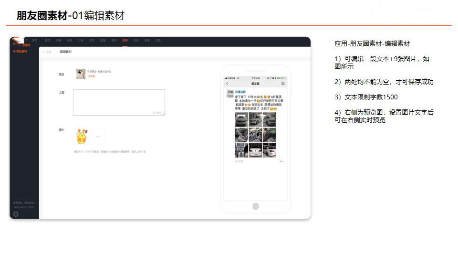The width and height of the screenshot is (458, 258).
Task: Open the 订单 tab in top navigation
Action: 81,40
